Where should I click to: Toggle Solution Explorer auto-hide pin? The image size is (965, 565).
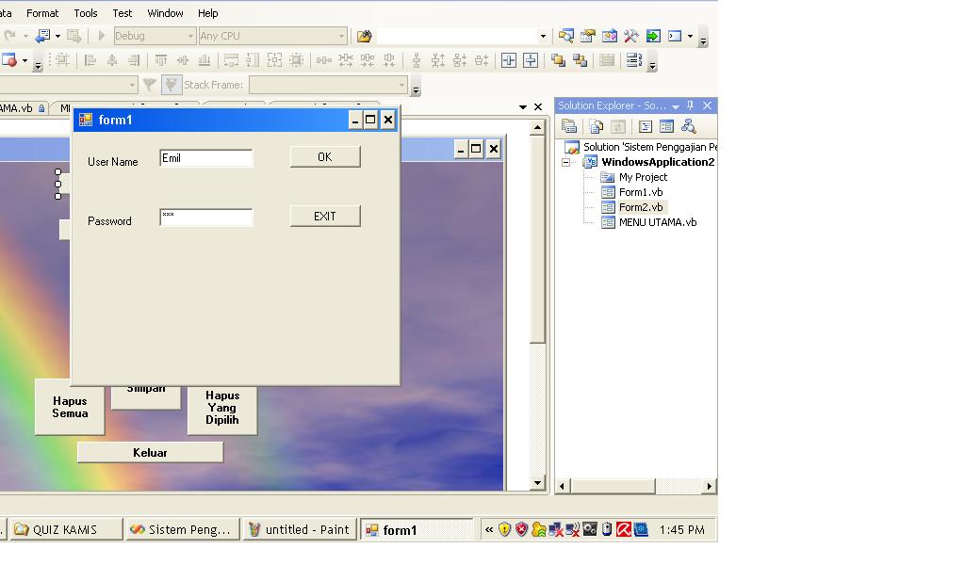(690, 105)
